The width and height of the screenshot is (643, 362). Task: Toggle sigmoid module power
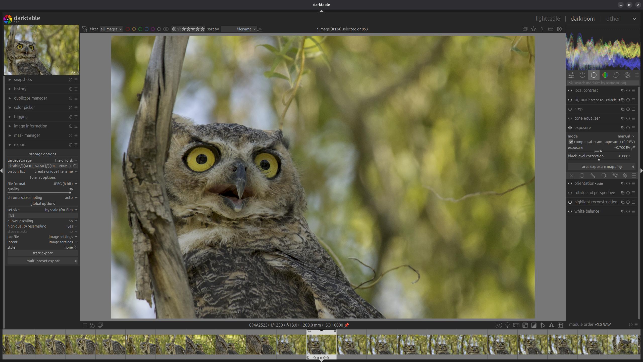tap(570, 100)
